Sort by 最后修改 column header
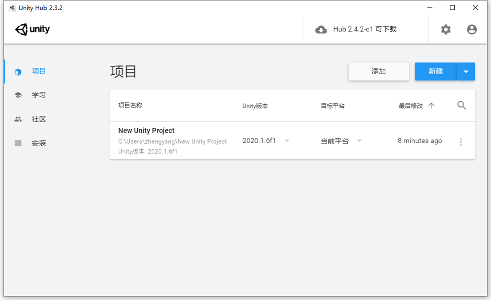 coord(410,106)
